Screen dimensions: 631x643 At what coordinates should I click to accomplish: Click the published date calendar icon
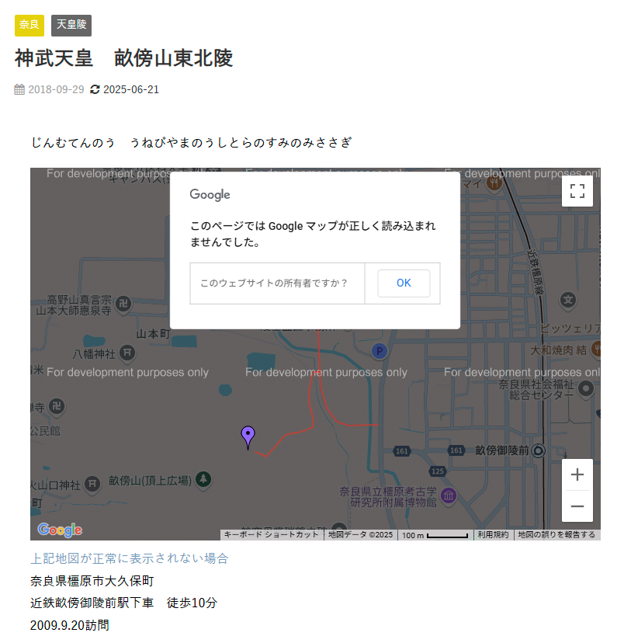tap(19, 89)
